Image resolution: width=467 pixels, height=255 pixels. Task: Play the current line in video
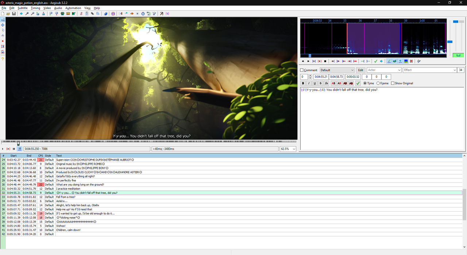click(8, 149)
